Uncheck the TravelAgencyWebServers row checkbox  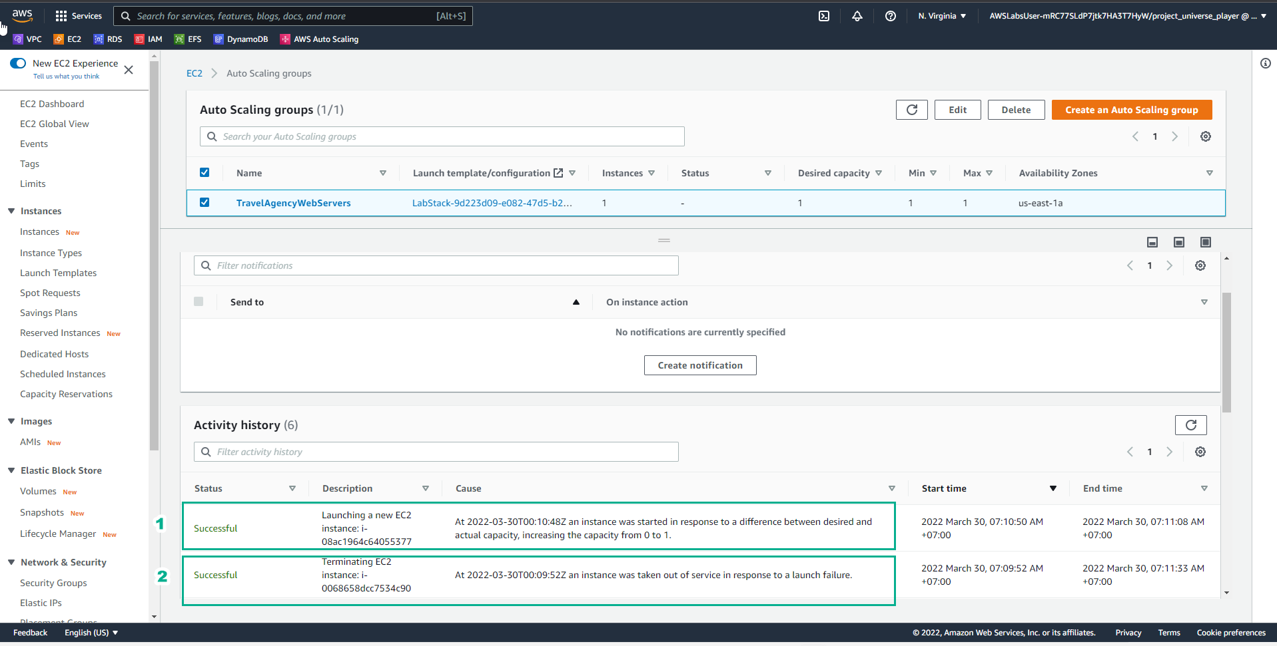(x=205, y=202)
